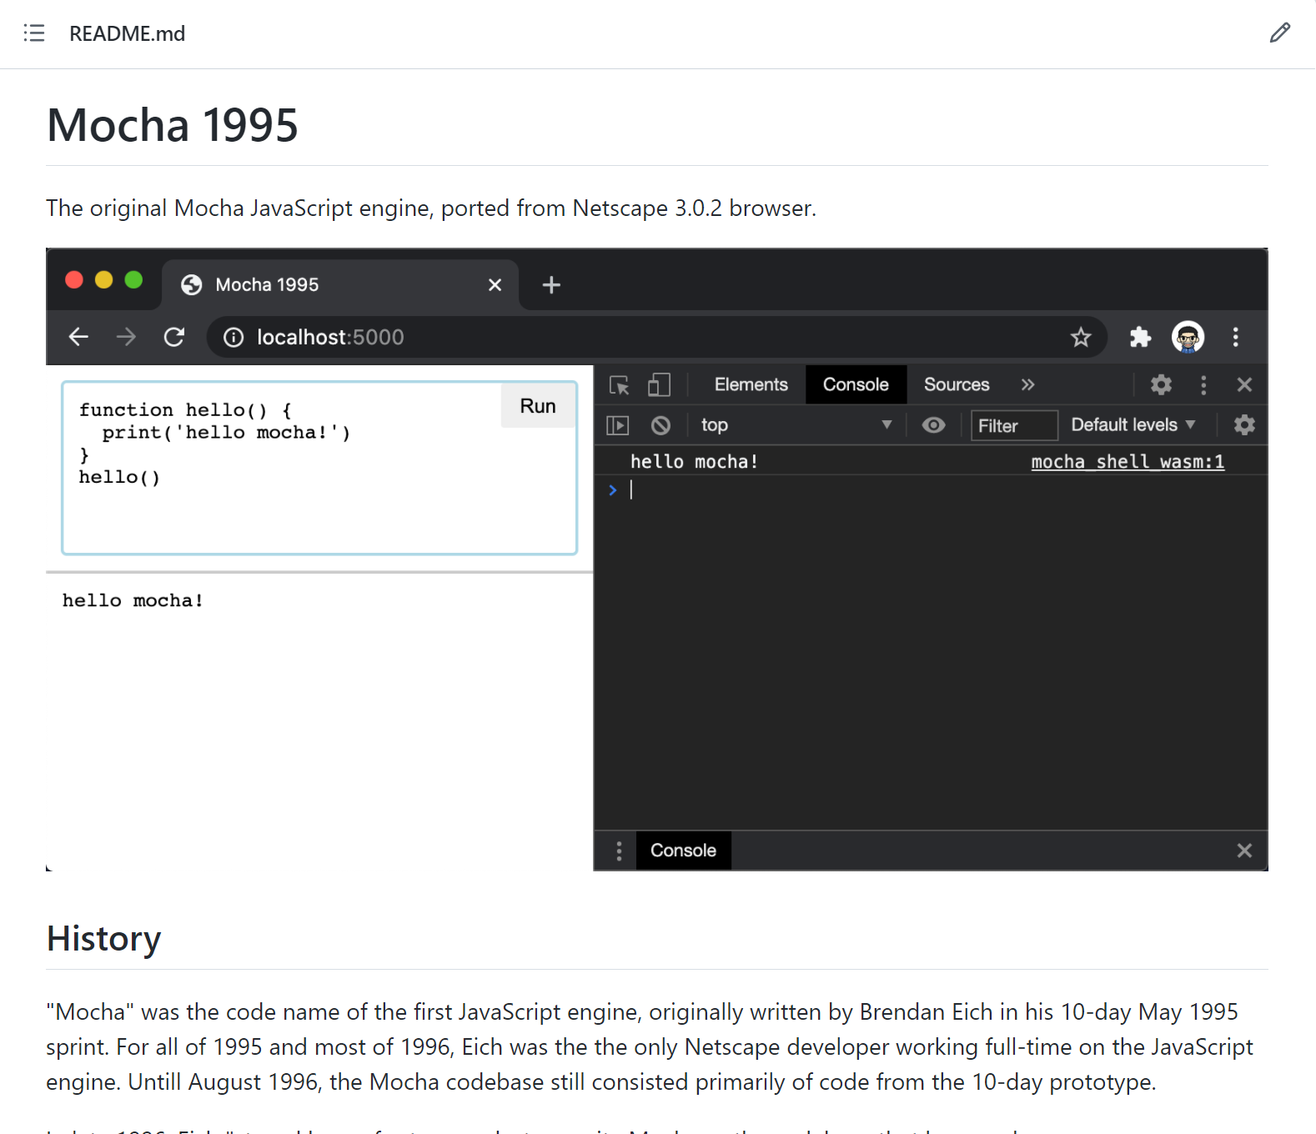
Task: Open a new tab with plus button
Action: pos(551,285)
